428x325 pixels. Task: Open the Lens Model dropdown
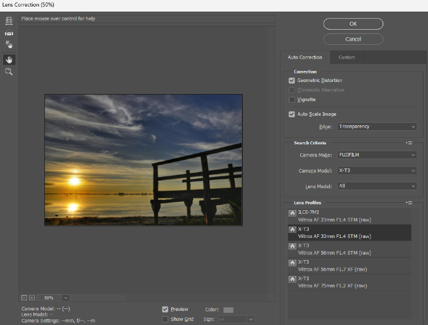pos(377,186)
